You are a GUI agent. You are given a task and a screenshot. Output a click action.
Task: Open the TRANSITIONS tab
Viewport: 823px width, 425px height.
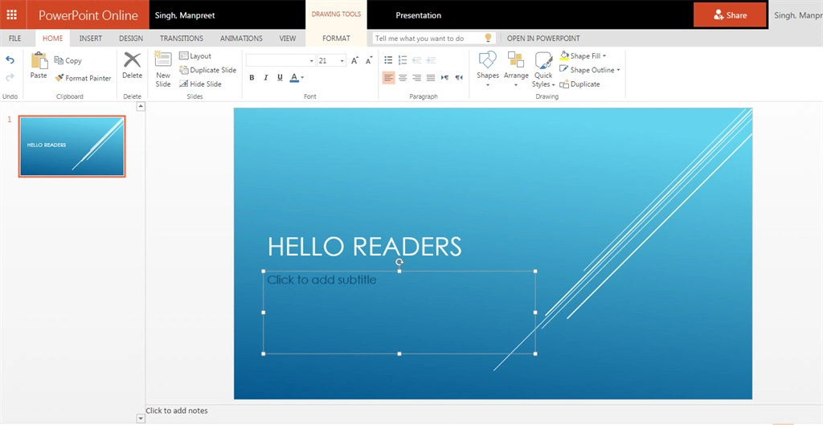point(182,39)
